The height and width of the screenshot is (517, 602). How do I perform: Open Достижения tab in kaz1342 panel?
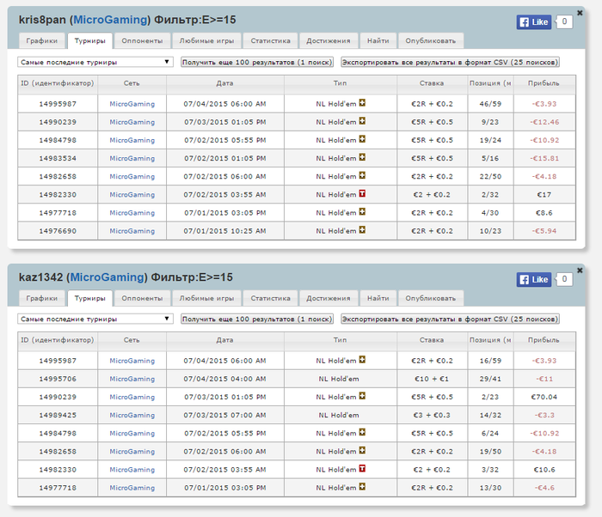(329, 298)
